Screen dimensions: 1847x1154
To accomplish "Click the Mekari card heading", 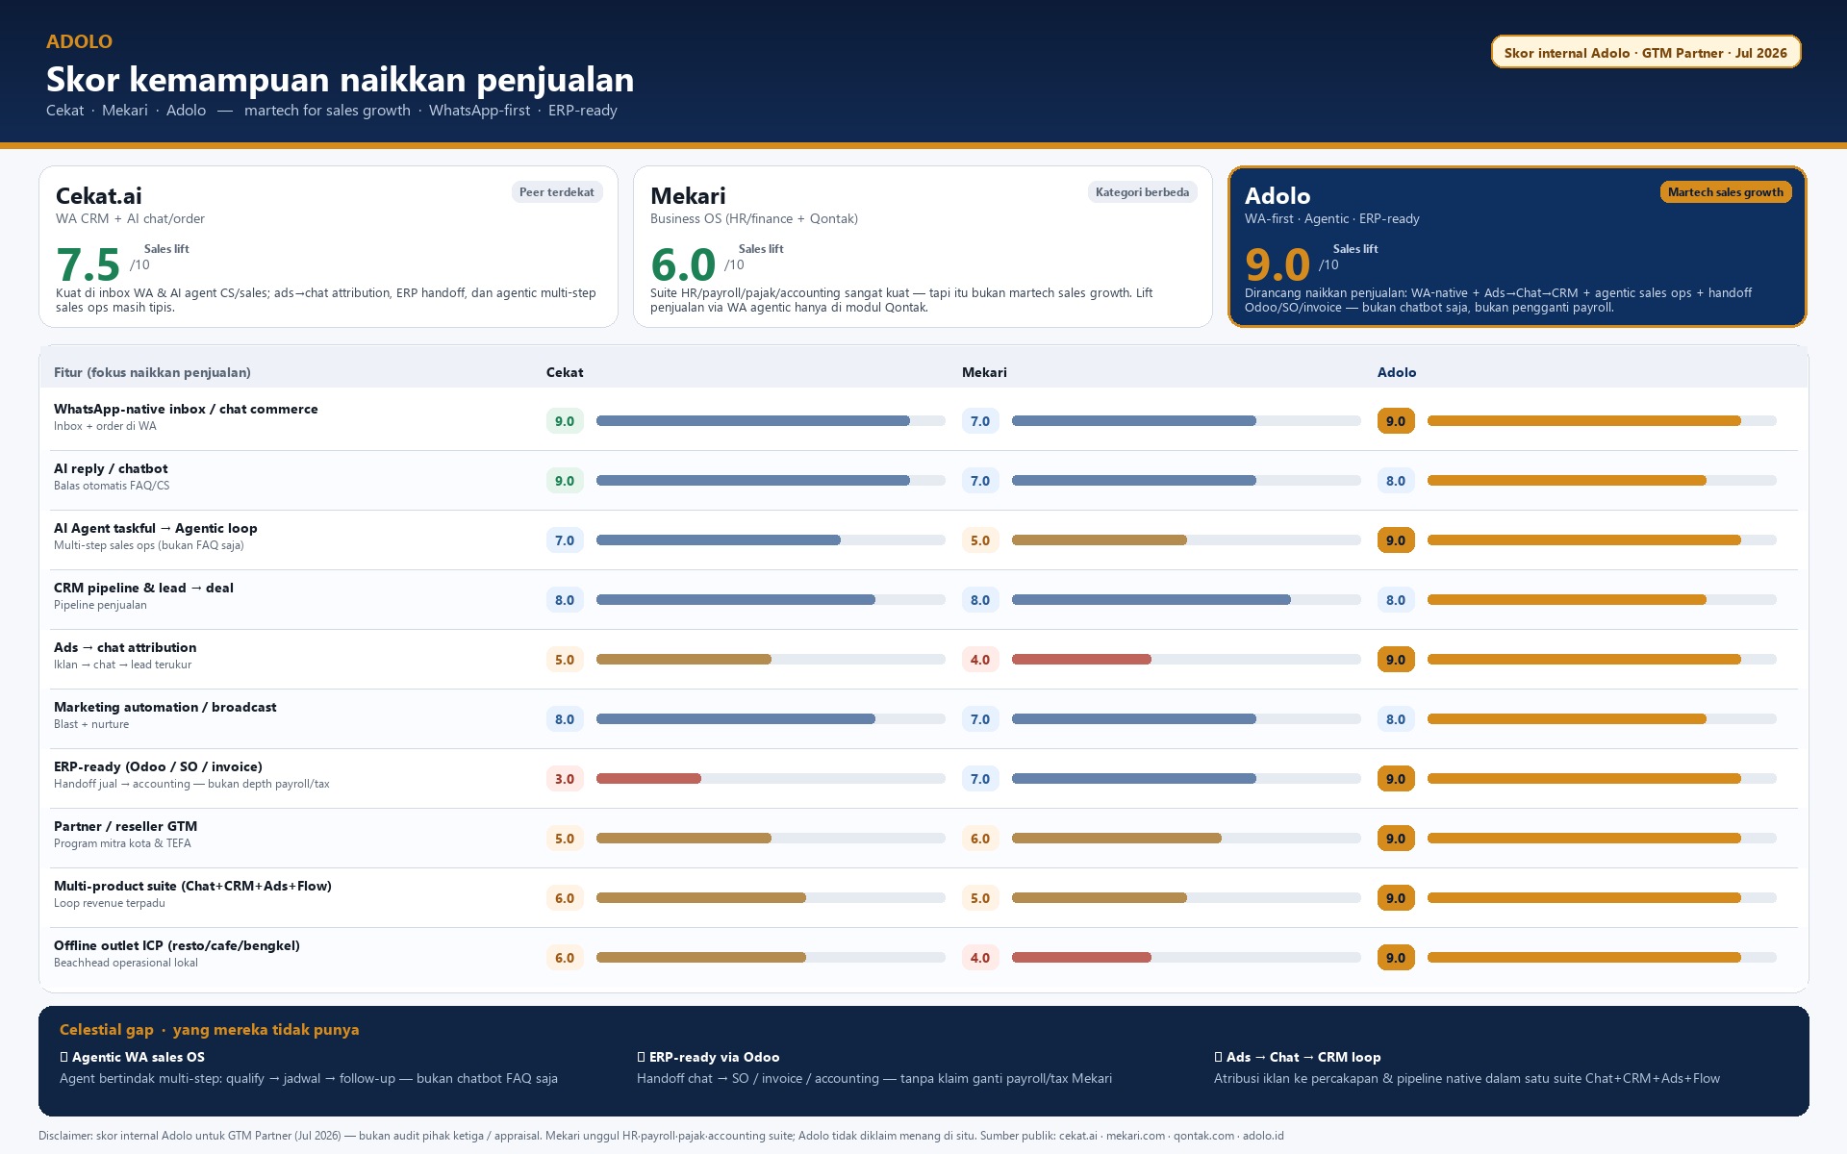I will click(688, 196).
